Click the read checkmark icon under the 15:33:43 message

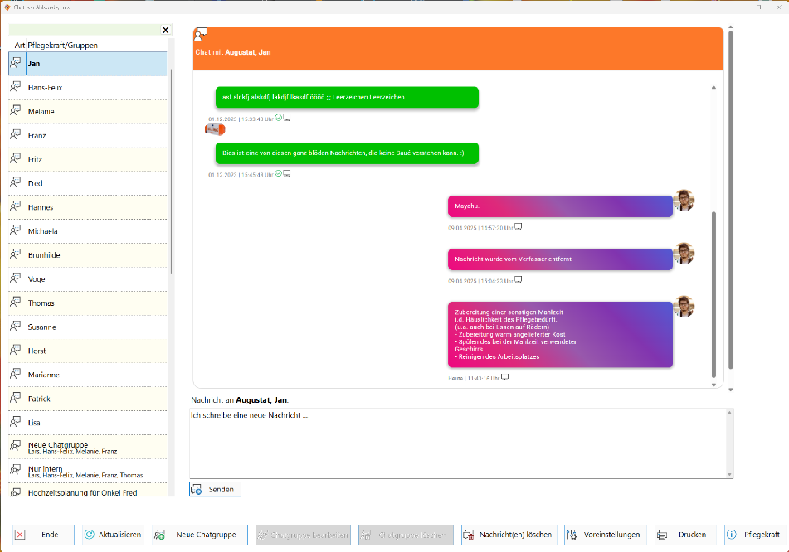coord(279,118)
